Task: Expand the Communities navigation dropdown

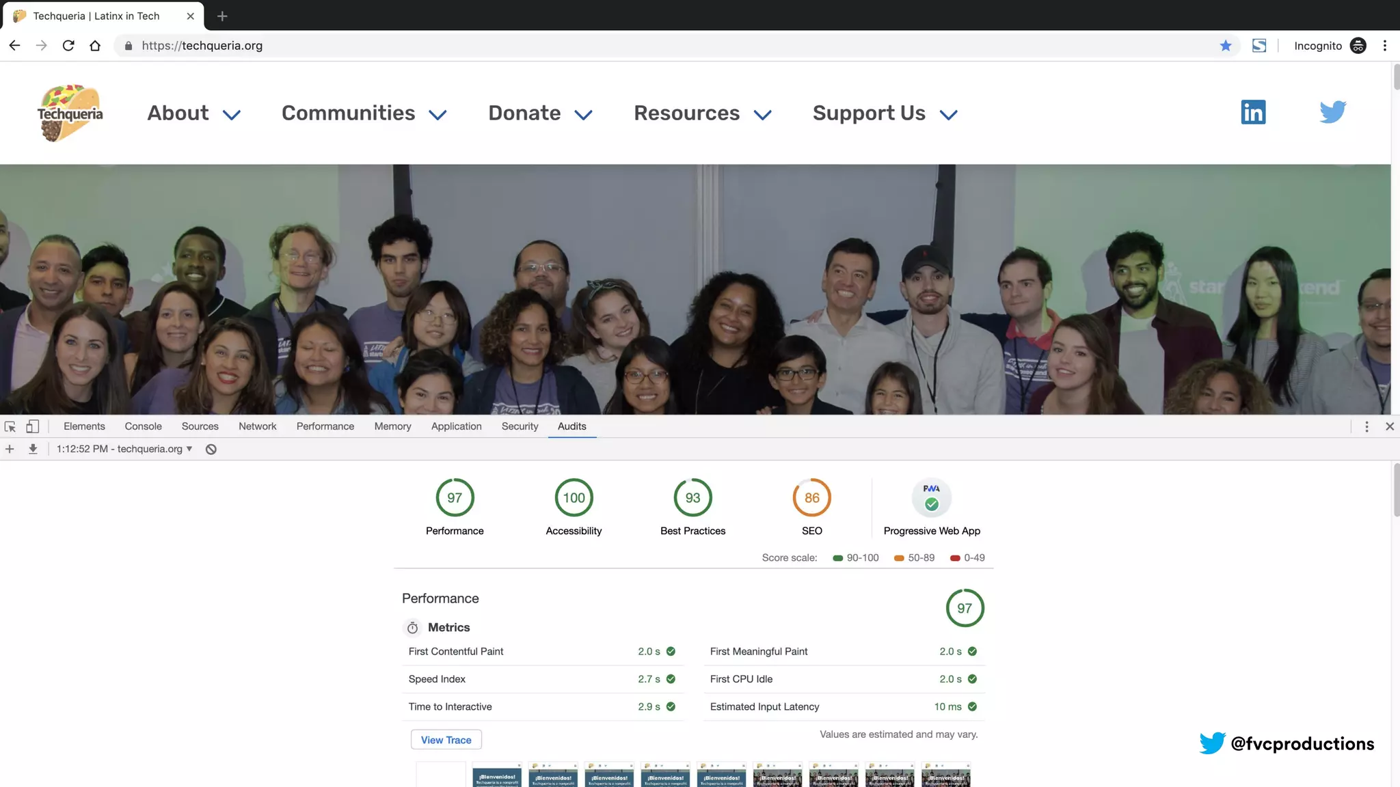Action: [x=364, y=113]
